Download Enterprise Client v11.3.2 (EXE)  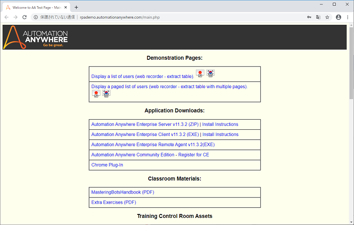click(x=145, y=134)
